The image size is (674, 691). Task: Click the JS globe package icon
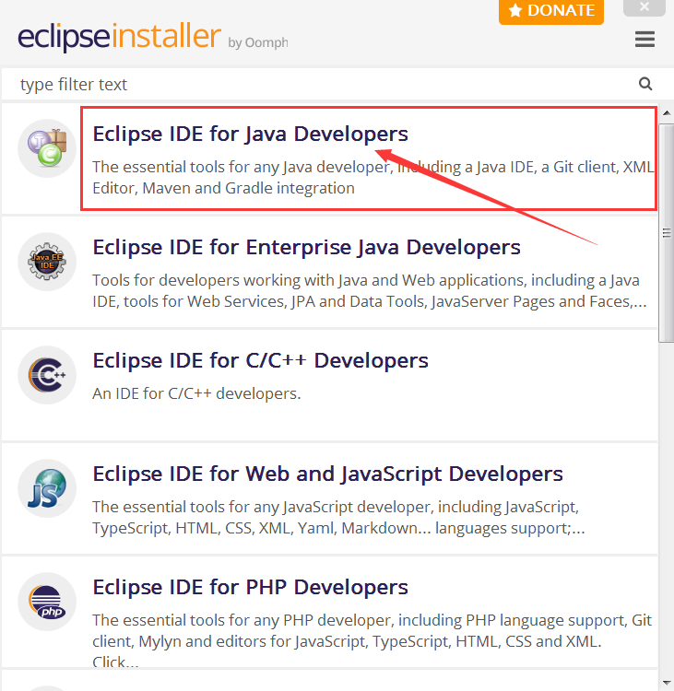[47, 488]
